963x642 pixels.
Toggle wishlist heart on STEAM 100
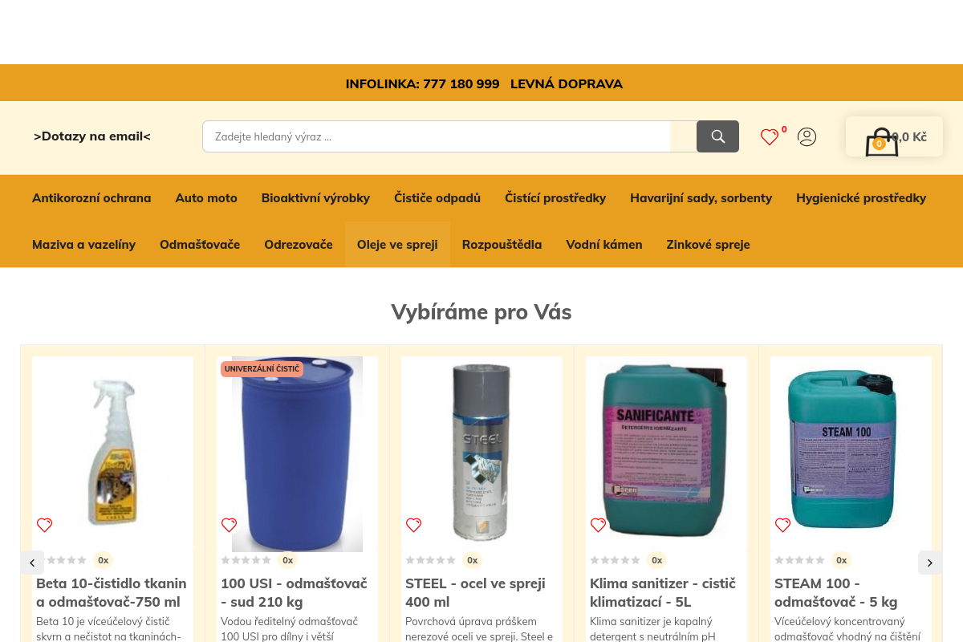783,525
